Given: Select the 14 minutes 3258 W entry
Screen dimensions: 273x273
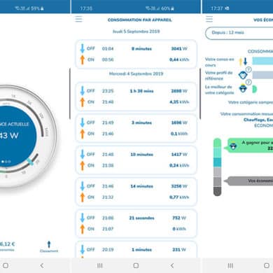Looking at the screenshot, I should (x=136, y=192).
